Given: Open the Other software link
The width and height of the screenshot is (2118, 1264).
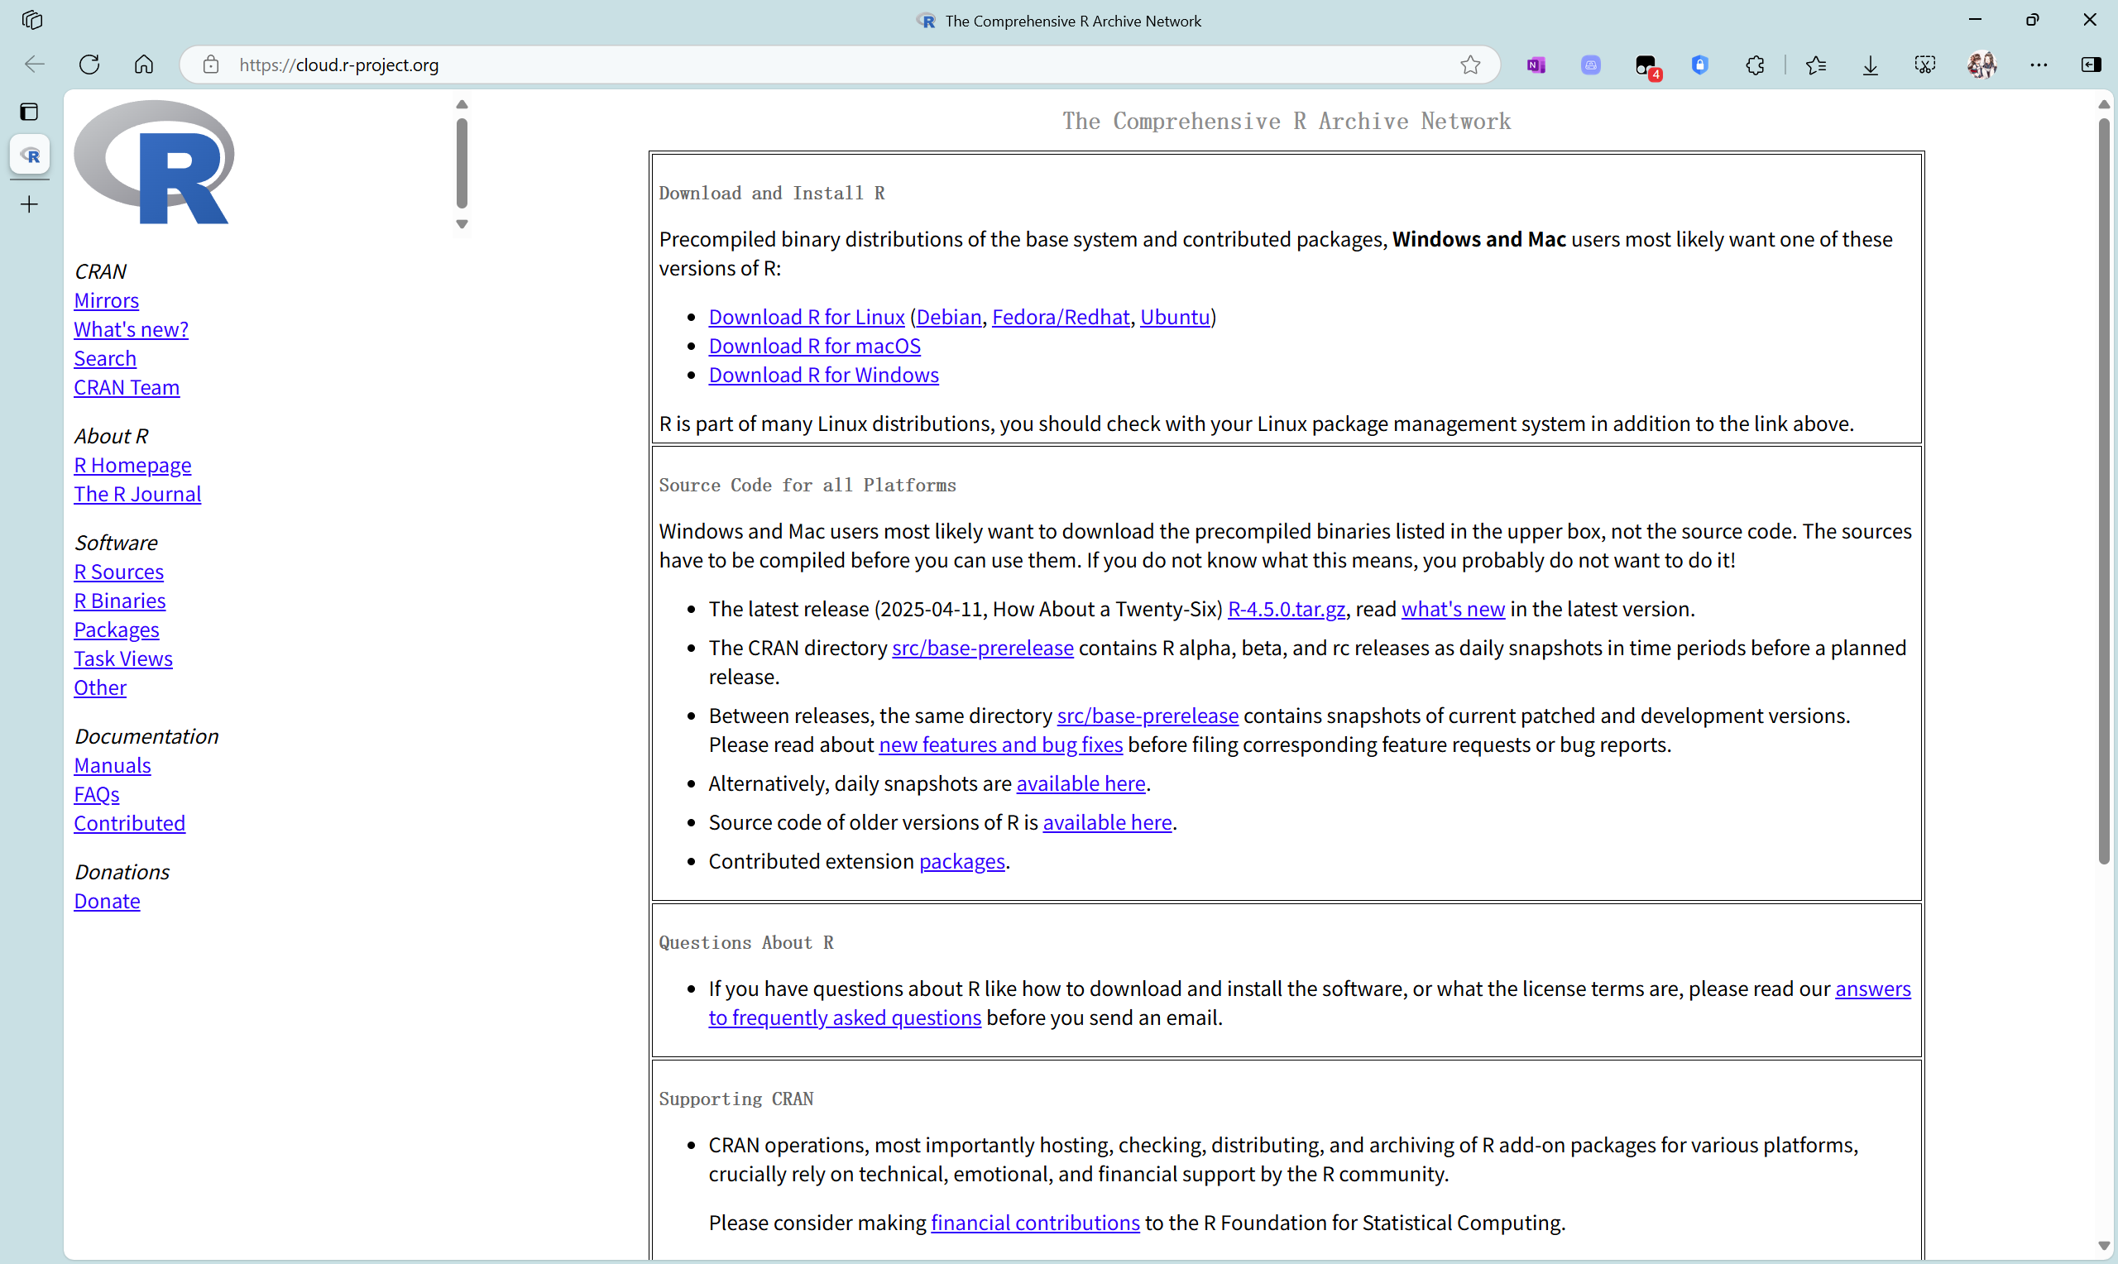Looking at the screenshot, I should coord(100,687).
